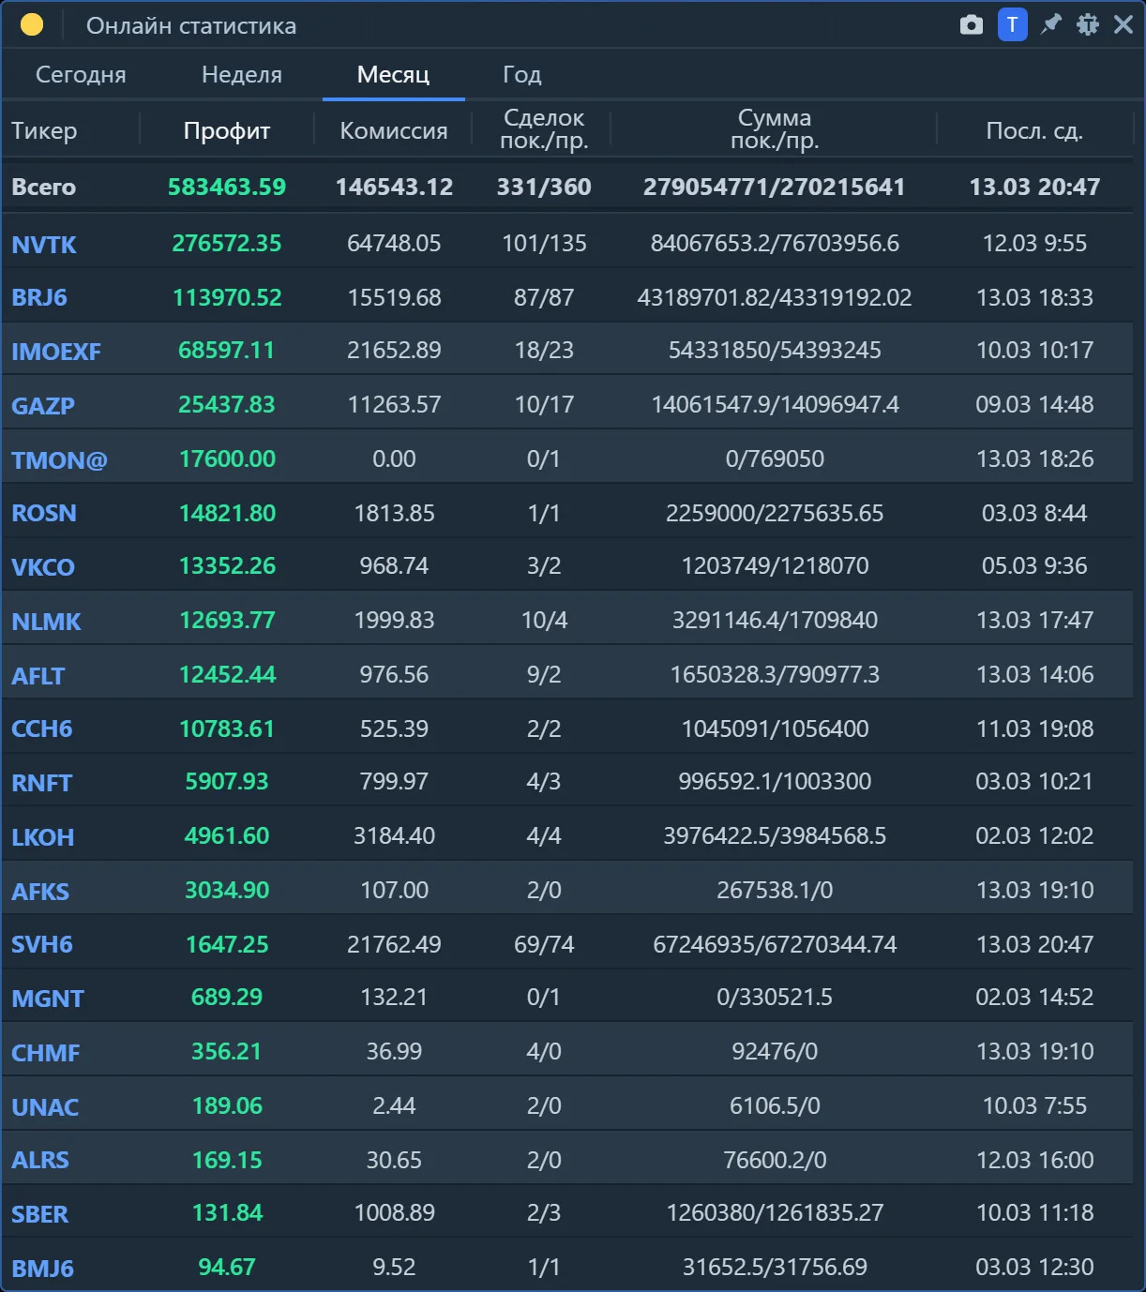This screenshot has height=1292, width=1146.
Task: Click the SVH6 ticker
Action: pyautogui.click(x=42, y=944)
